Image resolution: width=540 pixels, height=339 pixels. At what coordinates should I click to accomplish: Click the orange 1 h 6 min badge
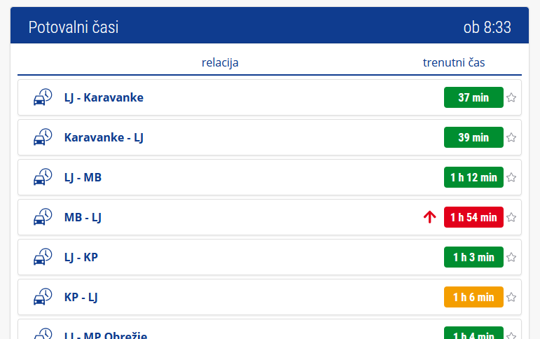tap(473, 297)
